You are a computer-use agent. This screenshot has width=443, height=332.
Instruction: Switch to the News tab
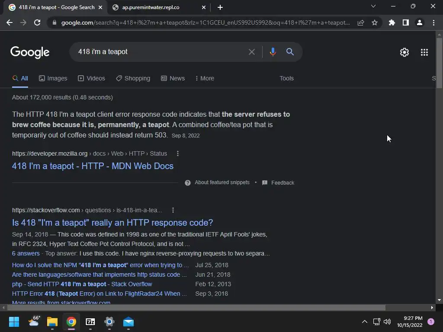(x=173, y=79)
